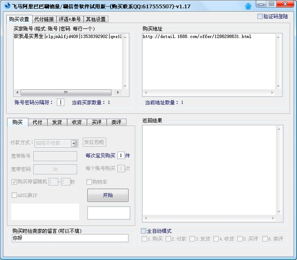The width and height of the screenshot is (297, 260).
Task: Enable the 验证码登陆 checkbox
Action: point(260,16)
